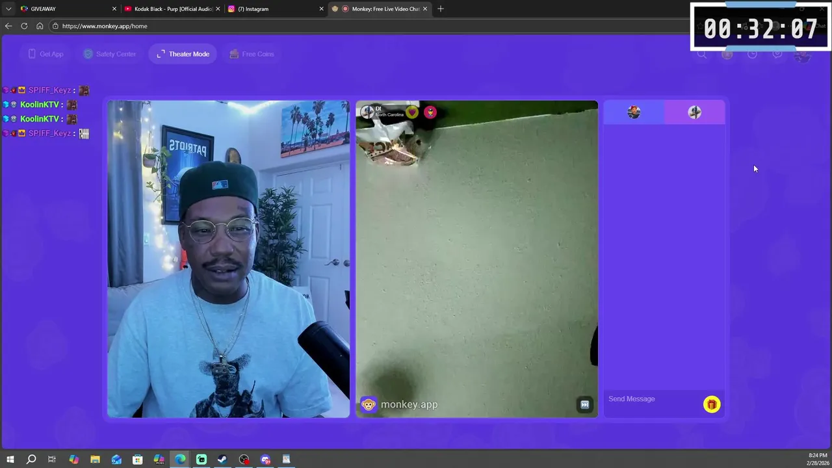Open File Explorer from the taskbar
Image resolution: width=832 pixels, height=468 pixels.
[95, 460]
